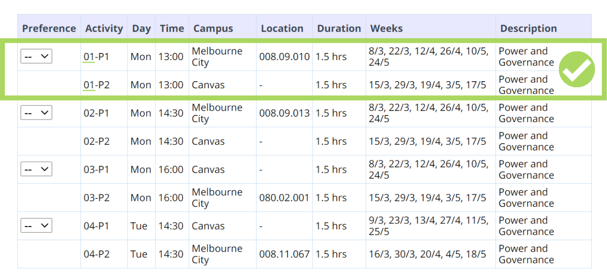The image size is (607, 276).
Task: Click location 080.02.001 for 03-P2
Action: (284, 198)
